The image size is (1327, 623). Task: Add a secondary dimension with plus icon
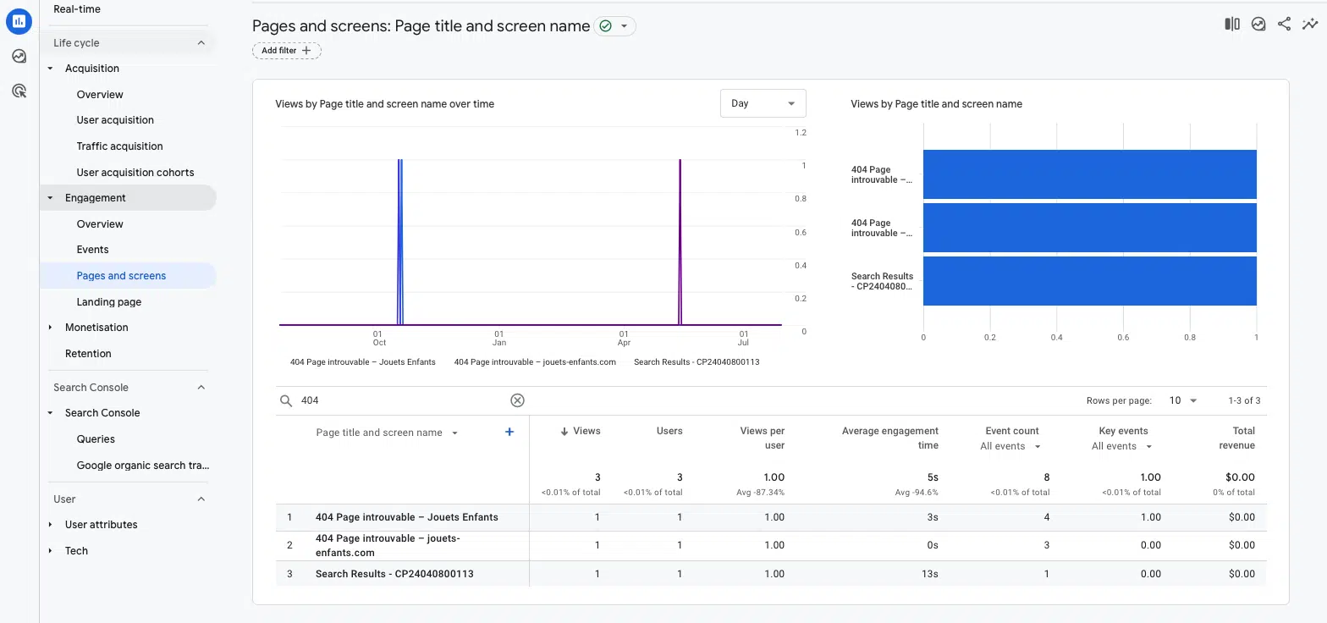pyautogui.click(x=509, y=432)
